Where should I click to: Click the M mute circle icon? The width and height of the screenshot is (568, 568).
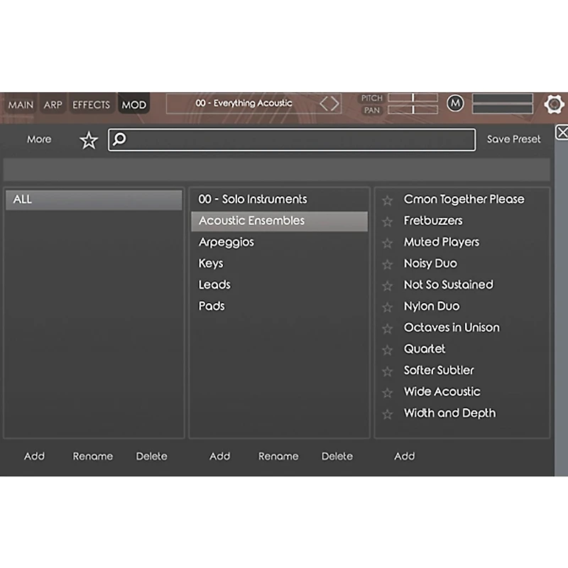456,104
